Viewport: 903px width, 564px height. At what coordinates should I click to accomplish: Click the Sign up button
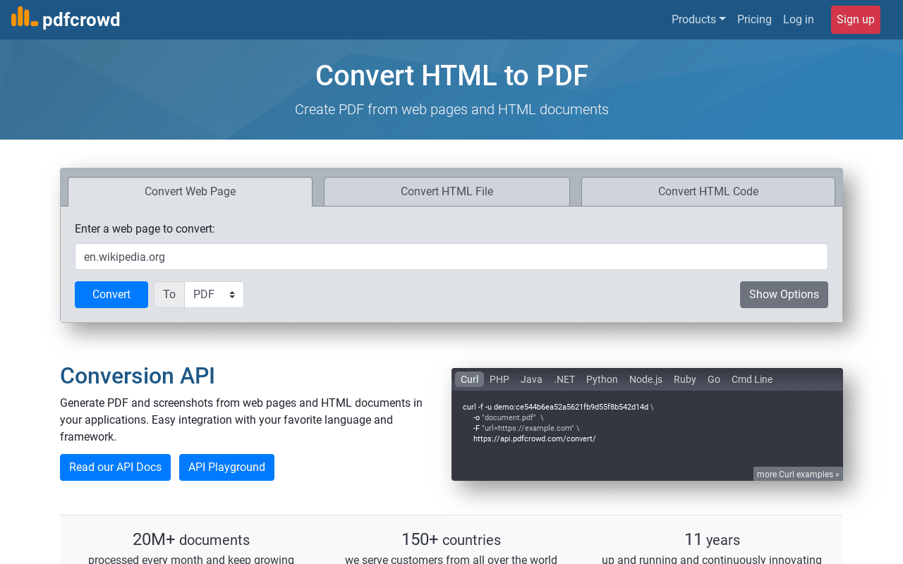pyautogui.click(x=855, y=19)
